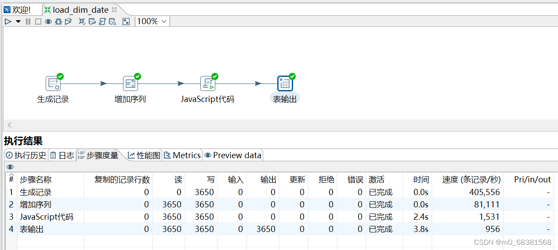This screenshot has width=558, height=250.
Task: Switch to the Metrics tab
Action: pos(182,155)
